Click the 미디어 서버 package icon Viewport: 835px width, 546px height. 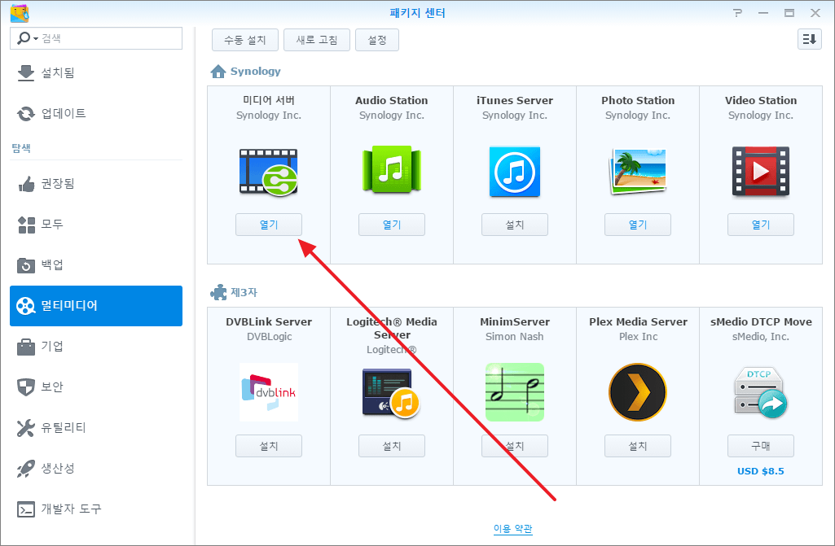[x=268, y=172]
